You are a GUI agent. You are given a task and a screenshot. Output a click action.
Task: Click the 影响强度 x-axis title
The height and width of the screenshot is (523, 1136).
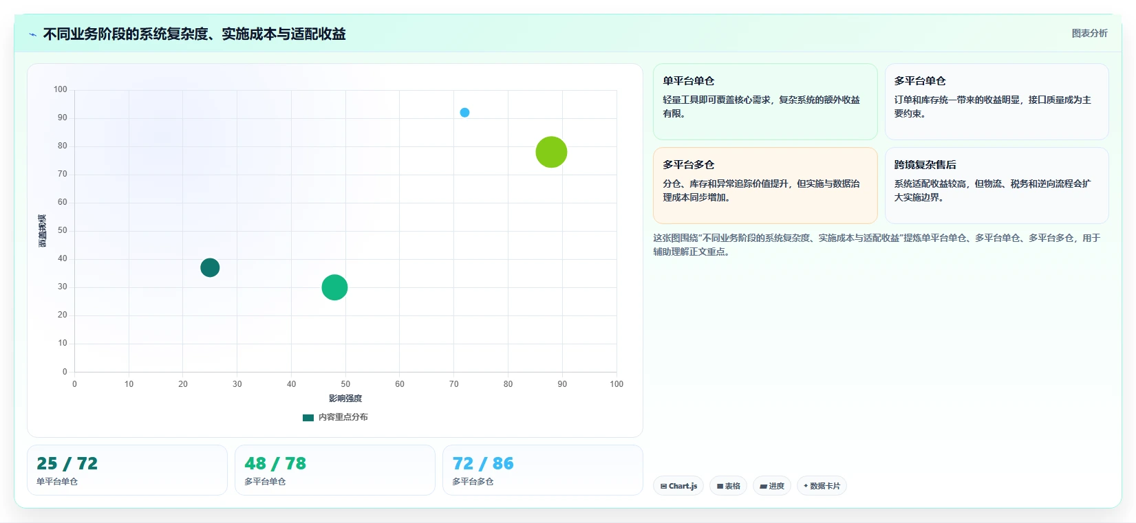click(345, 399)
